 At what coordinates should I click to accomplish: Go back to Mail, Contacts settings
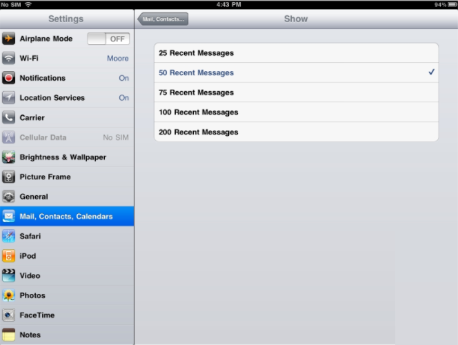coord(163,19)
